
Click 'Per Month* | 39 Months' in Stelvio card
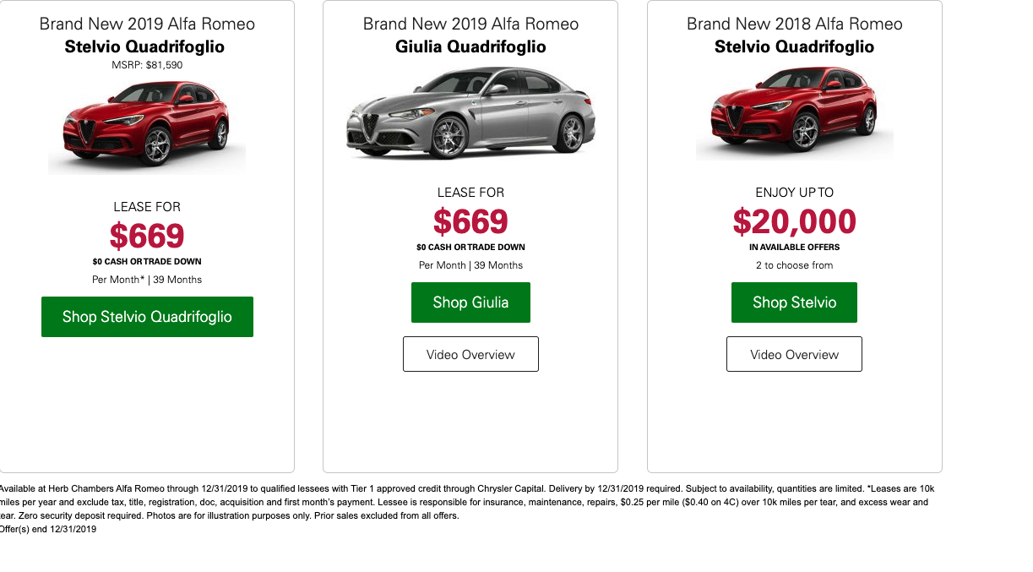click(x=147, y=280)
